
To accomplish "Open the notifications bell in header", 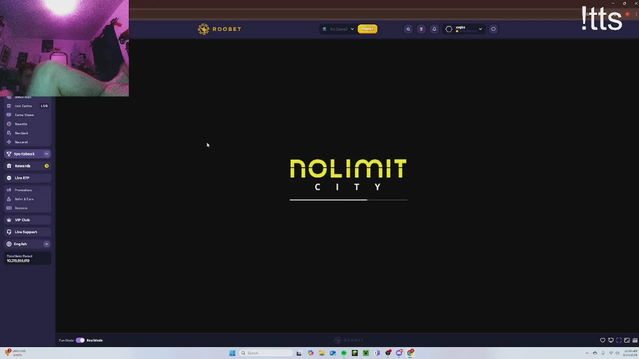I will [434, 29].
